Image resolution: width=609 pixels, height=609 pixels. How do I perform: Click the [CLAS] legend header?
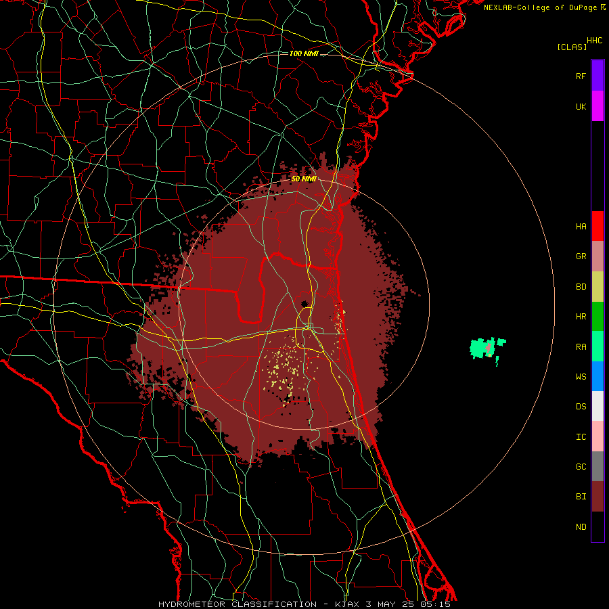pos(572,47)
